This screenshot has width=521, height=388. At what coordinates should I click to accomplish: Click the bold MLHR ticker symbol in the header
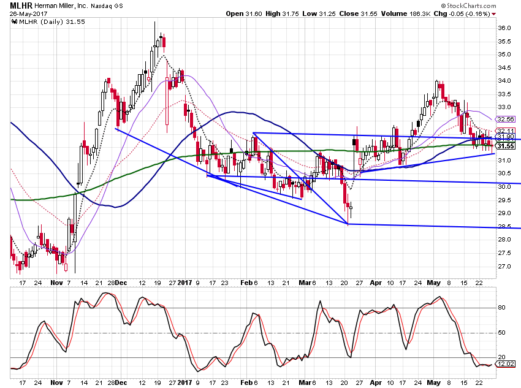pyautogui.click(x=21, y=6)
